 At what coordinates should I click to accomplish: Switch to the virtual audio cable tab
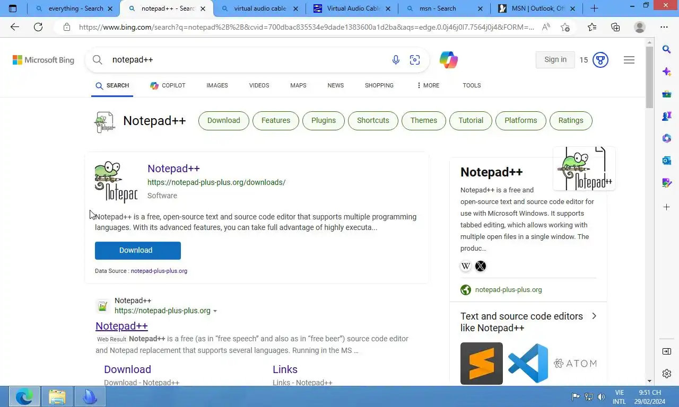pos(259,8)
